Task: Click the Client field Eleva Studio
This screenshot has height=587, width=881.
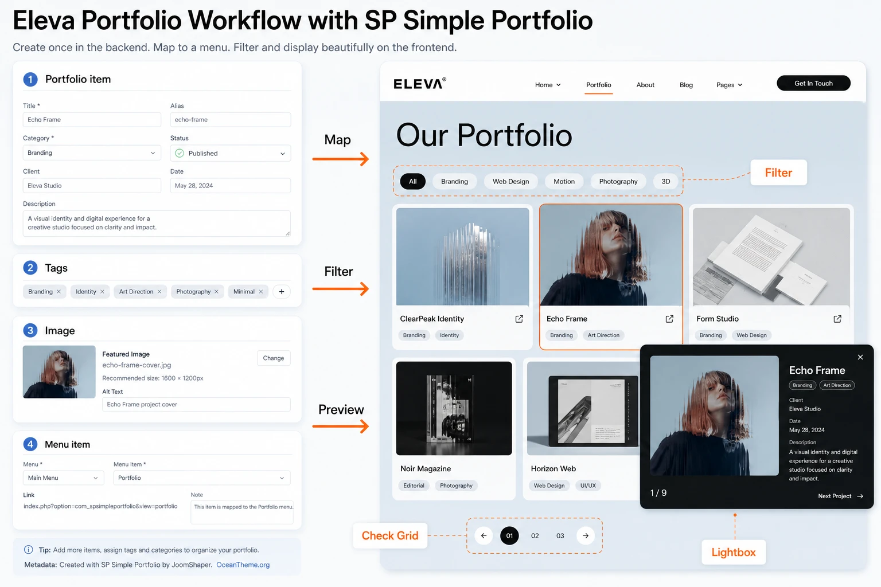Action: click(92, 186)
